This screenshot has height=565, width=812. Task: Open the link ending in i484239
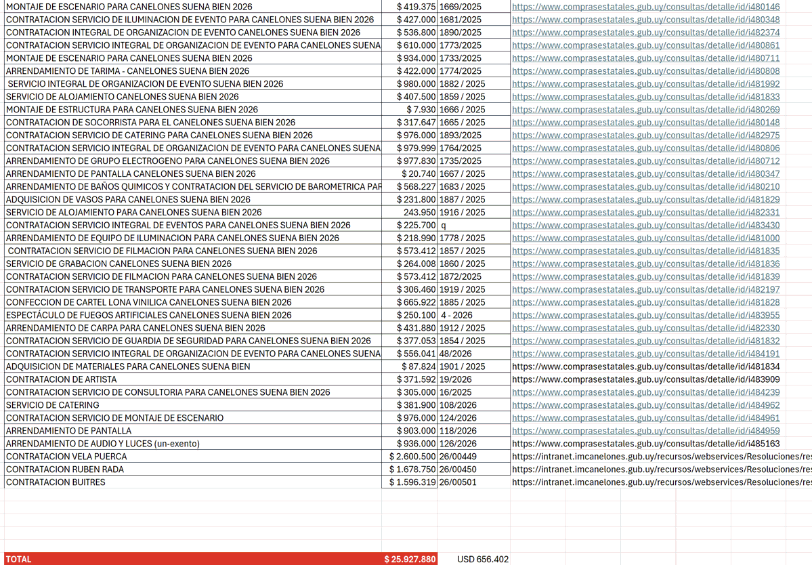coord(646,392)
